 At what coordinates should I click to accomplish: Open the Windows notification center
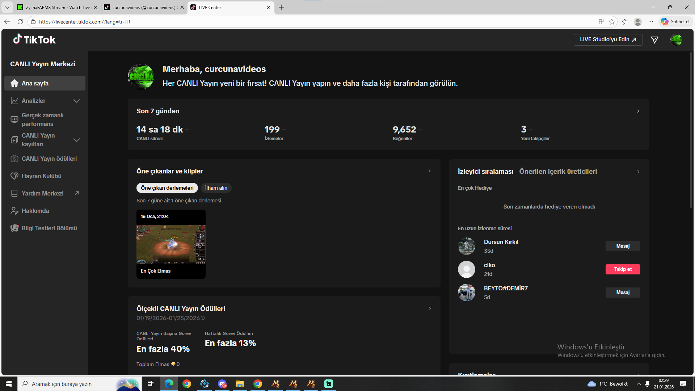[683, 384]
